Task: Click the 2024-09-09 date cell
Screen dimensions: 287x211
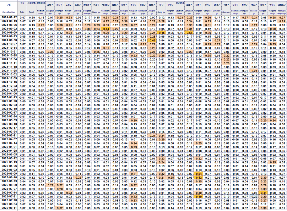Action: (x=9, y=33)
